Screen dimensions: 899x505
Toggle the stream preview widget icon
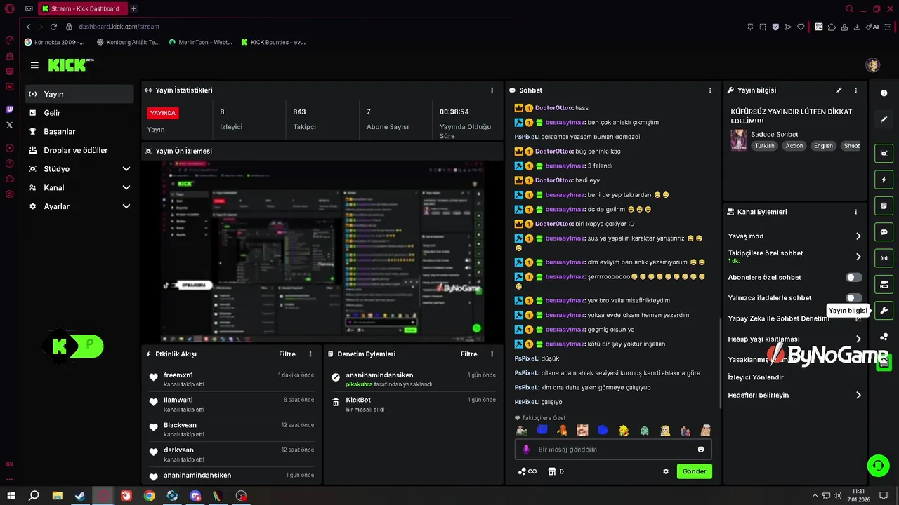click(884, 154)
